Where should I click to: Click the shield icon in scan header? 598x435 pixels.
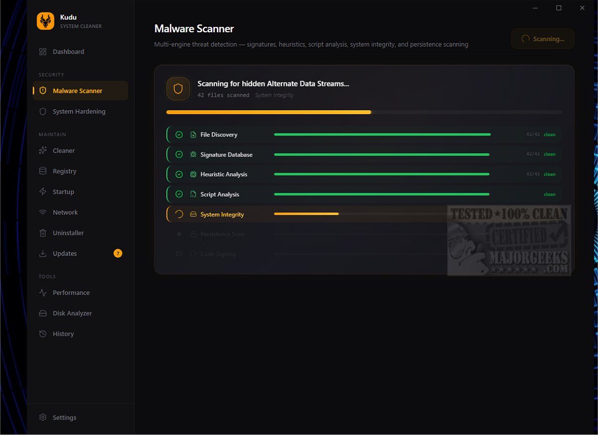click(x=178, y=89)
